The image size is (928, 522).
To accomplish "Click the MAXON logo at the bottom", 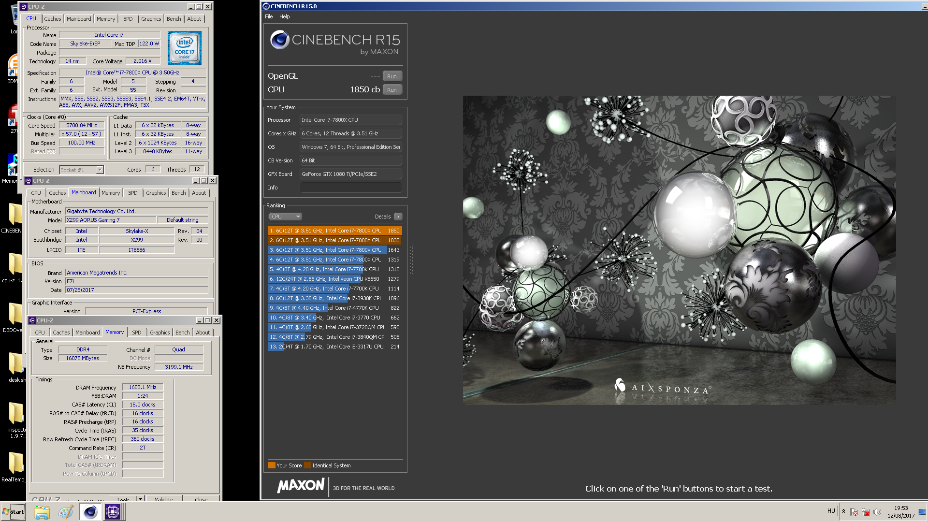I will pos(301,486).
